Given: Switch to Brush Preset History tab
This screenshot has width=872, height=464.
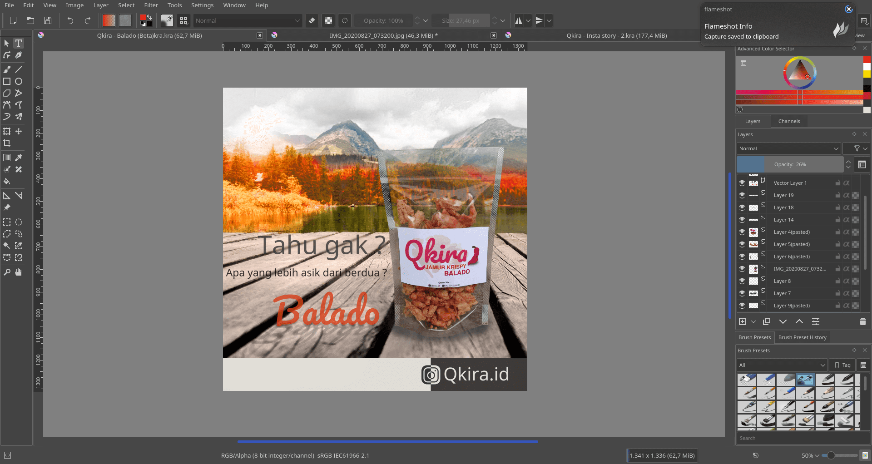Looking at the screenshot, I should [x=802, y=337].
